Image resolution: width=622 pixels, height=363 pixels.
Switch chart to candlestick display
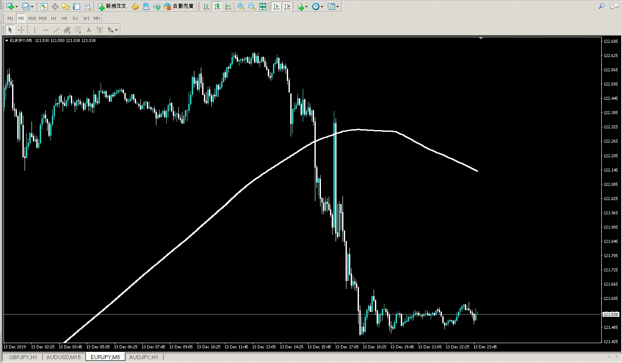[x=217, y=6]
